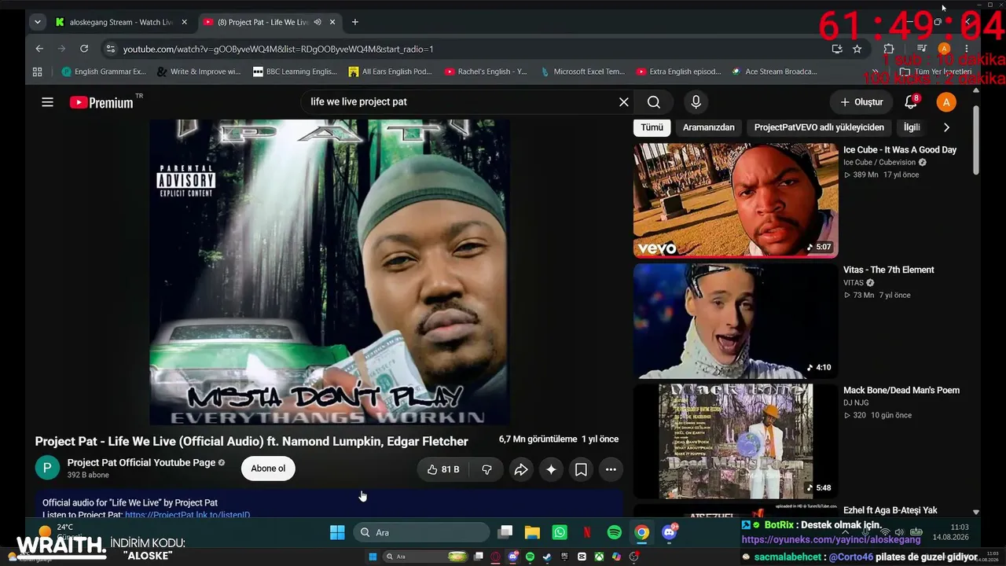The image size is (1006, 566).
Task: Open the Project Pat channel avatar
Action: [47, 468]
